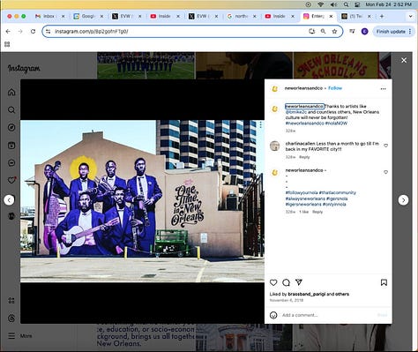
Task: Click the menu bar date and time
Action: (388, 4)
